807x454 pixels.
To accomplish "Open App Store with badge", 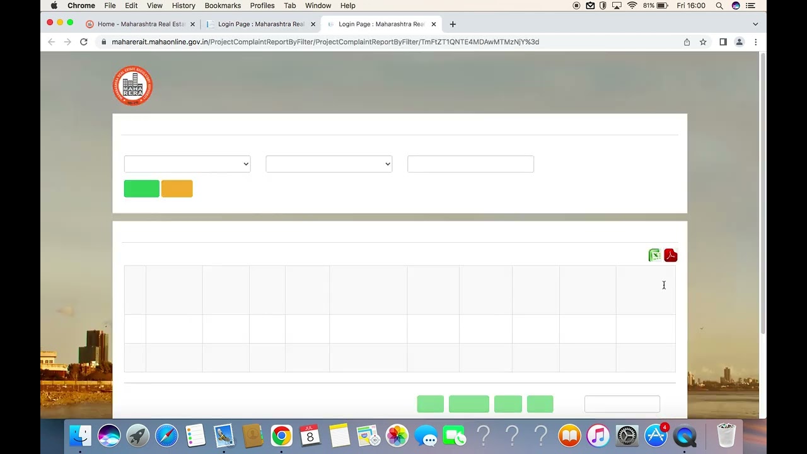I will coord(656,436).
